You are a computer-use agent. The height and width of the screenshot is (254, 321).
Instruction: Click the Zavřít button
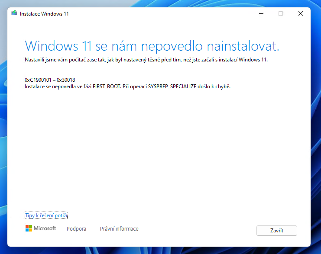tap(276, 231)
